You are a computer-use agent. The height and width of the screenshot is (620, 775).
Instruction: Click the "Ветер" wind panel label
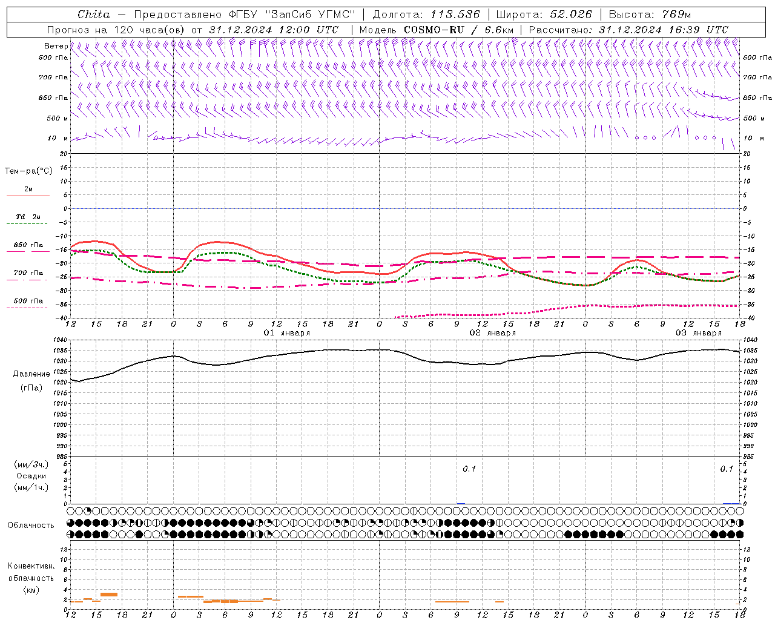56,46
